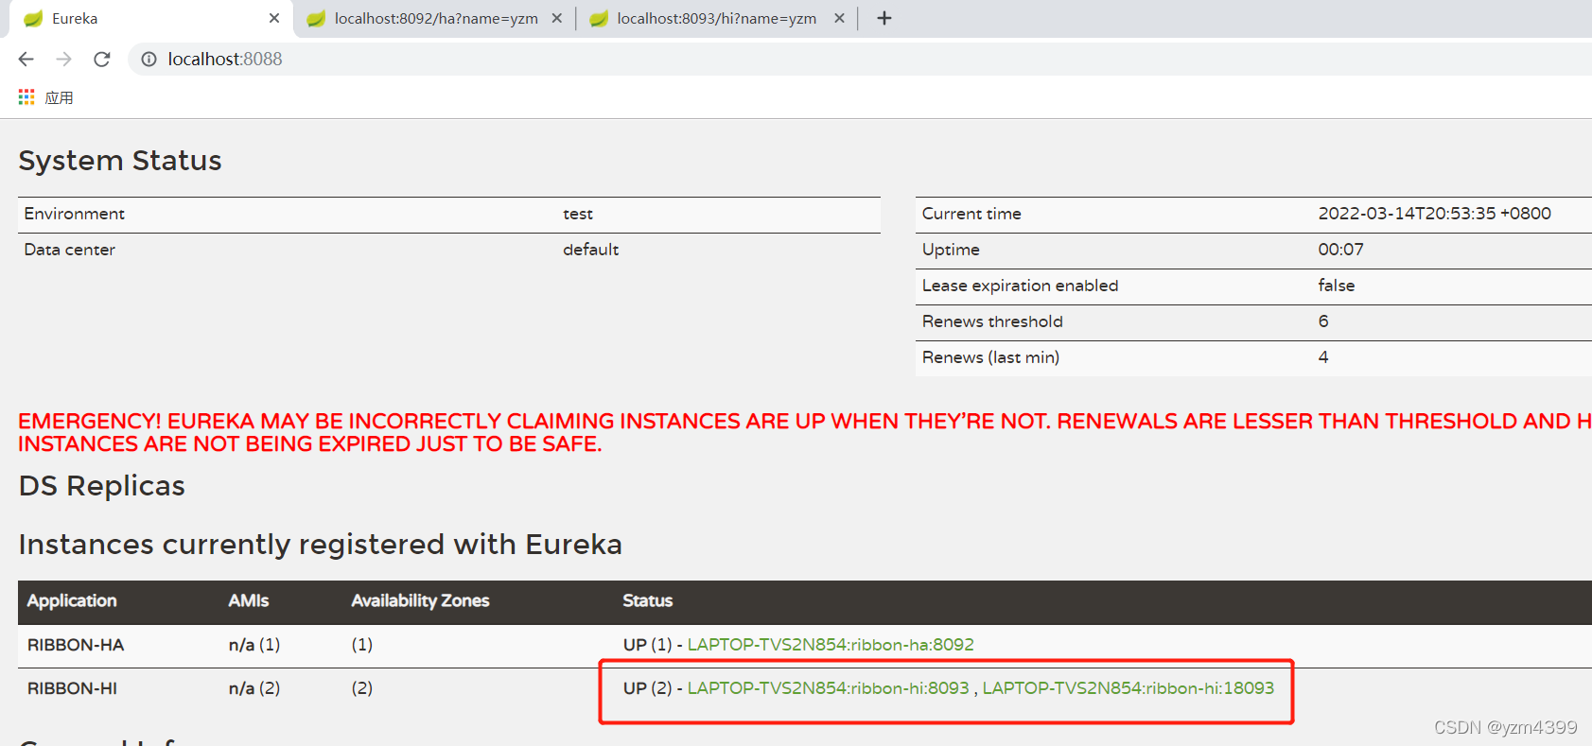The width and height of the screenshot is (1592, 746).
Task: Click the Lease expiration enabled label
Action: point(1021,286)
